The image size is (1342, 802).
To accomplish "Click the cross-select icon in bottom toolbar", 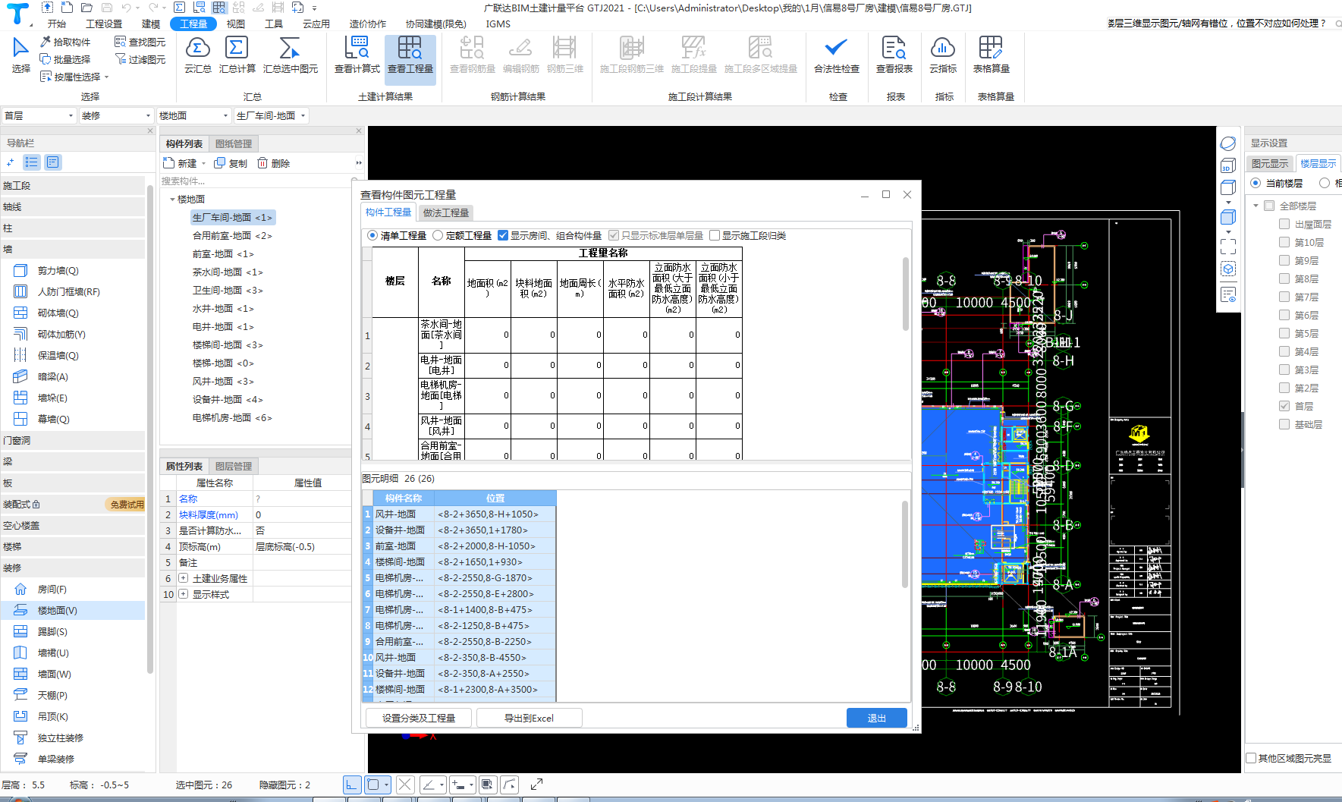I will tap(405, 785).
